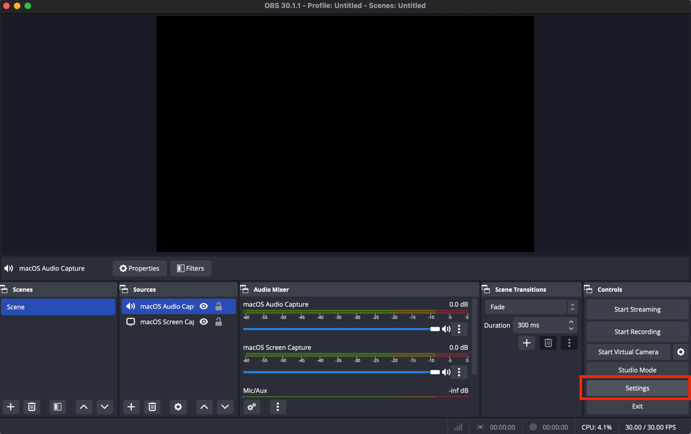Move scene up with arrow button

pyautogui.click(x=84, y=407)
